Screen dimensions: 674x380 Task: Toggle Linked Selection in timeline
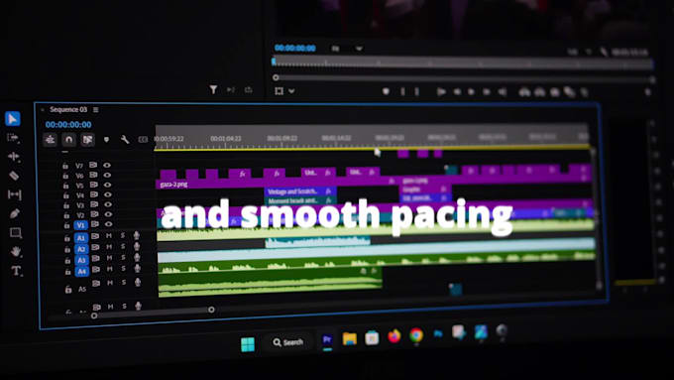pos(87,140)
